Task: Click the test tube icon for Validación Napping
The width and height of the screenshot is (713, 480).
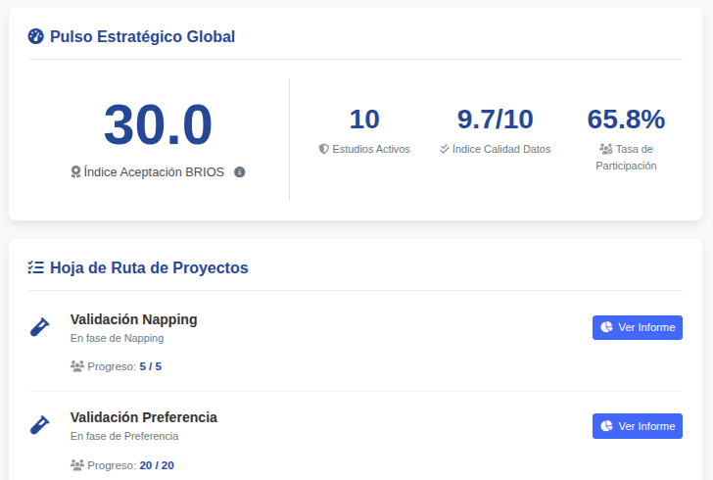Action: (39, 327)
